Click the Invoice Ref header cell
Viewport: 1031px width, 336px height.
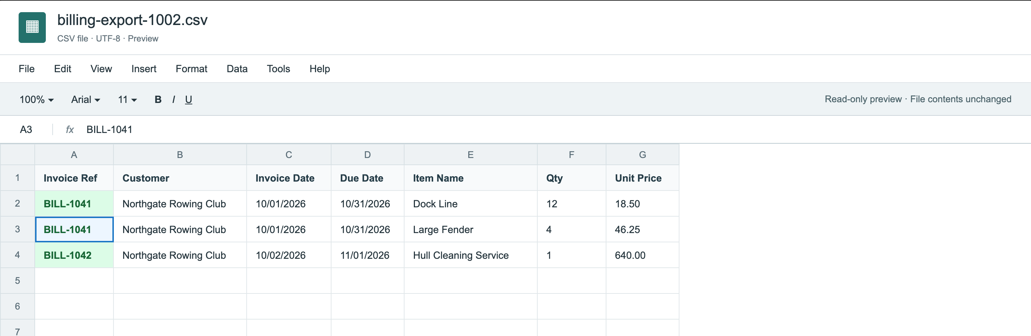pos(74,178)
